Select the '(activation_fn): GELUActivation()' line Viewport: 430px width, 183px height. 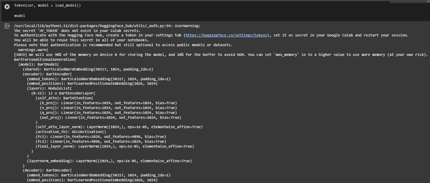[71, 132]
